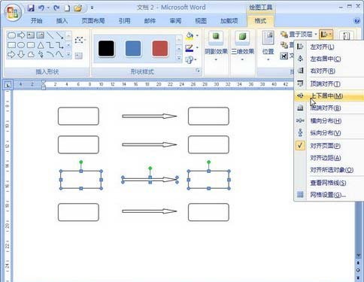Switch to the Insert (插入) ribbon tab
Screen dimensions: 364x282
[x=62, y=21]
